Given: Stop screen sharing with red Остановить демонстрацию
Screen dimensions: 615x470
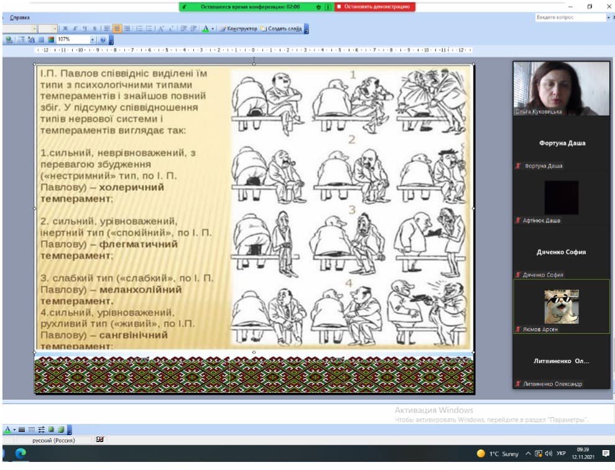Looking at the screenshot, I should point(374,7).
